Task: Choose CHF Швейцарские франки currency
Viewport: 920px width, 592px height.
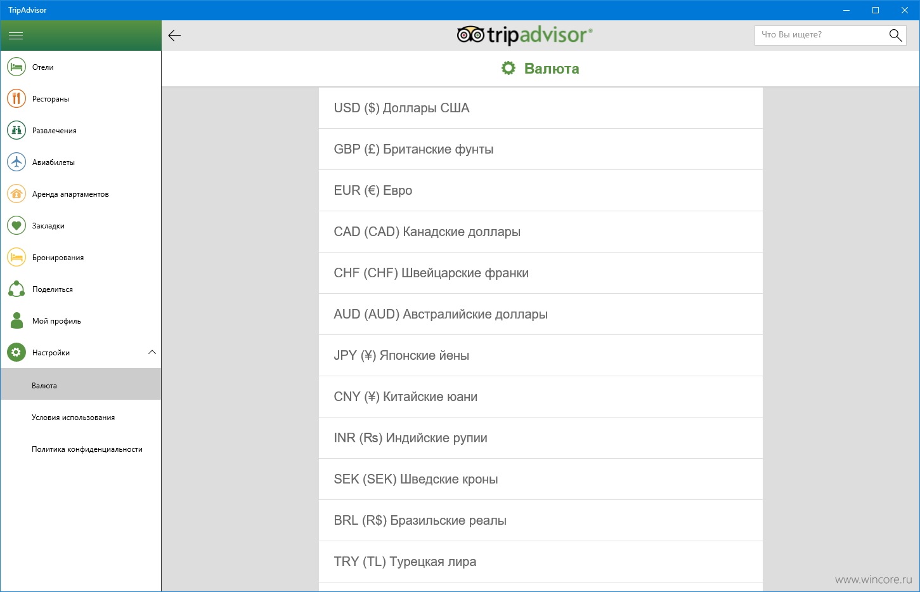Action: click(540, 273)
